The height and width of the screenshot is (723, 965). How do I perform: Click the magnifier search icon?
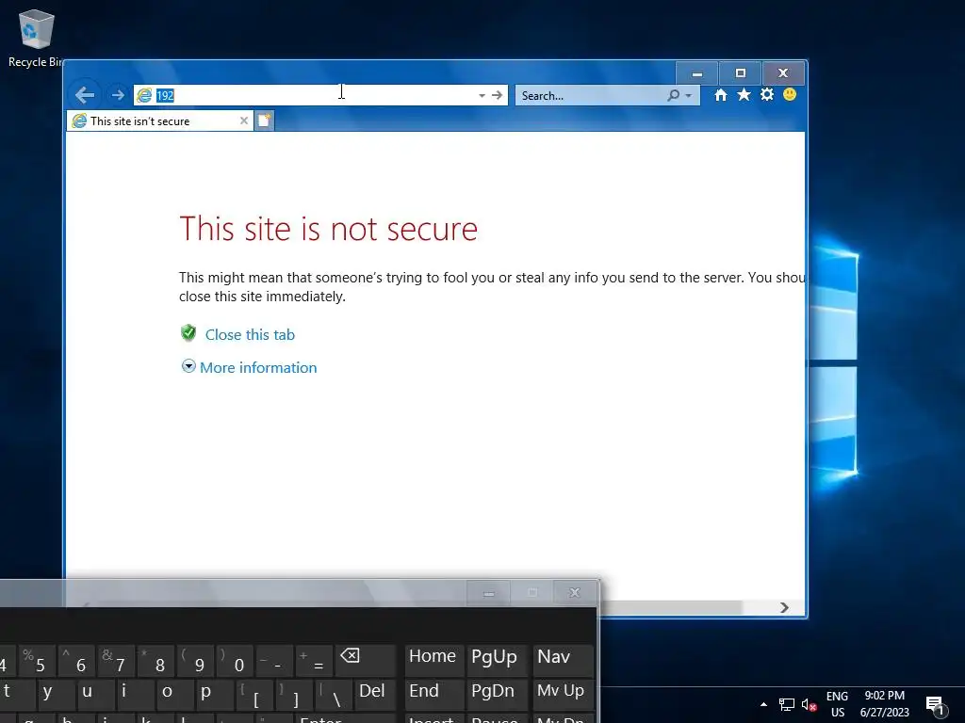(x=674, y=95)
